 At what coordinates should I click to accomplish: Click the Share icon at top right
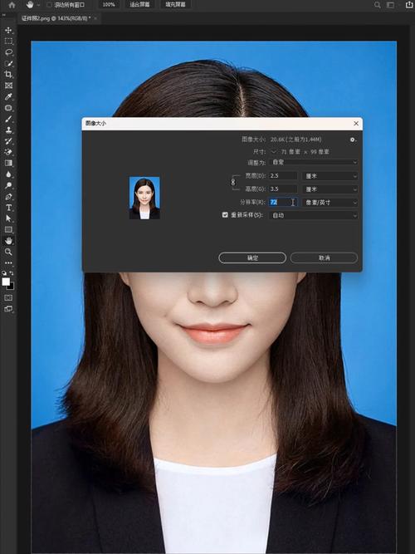[x=410, y=5]
